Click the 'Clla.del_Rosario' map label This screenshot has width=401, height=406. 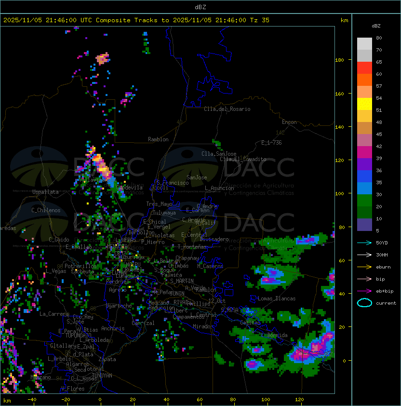227,109
